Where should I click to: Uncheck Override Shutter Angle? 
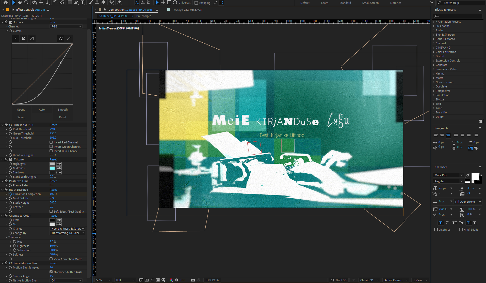51,272
